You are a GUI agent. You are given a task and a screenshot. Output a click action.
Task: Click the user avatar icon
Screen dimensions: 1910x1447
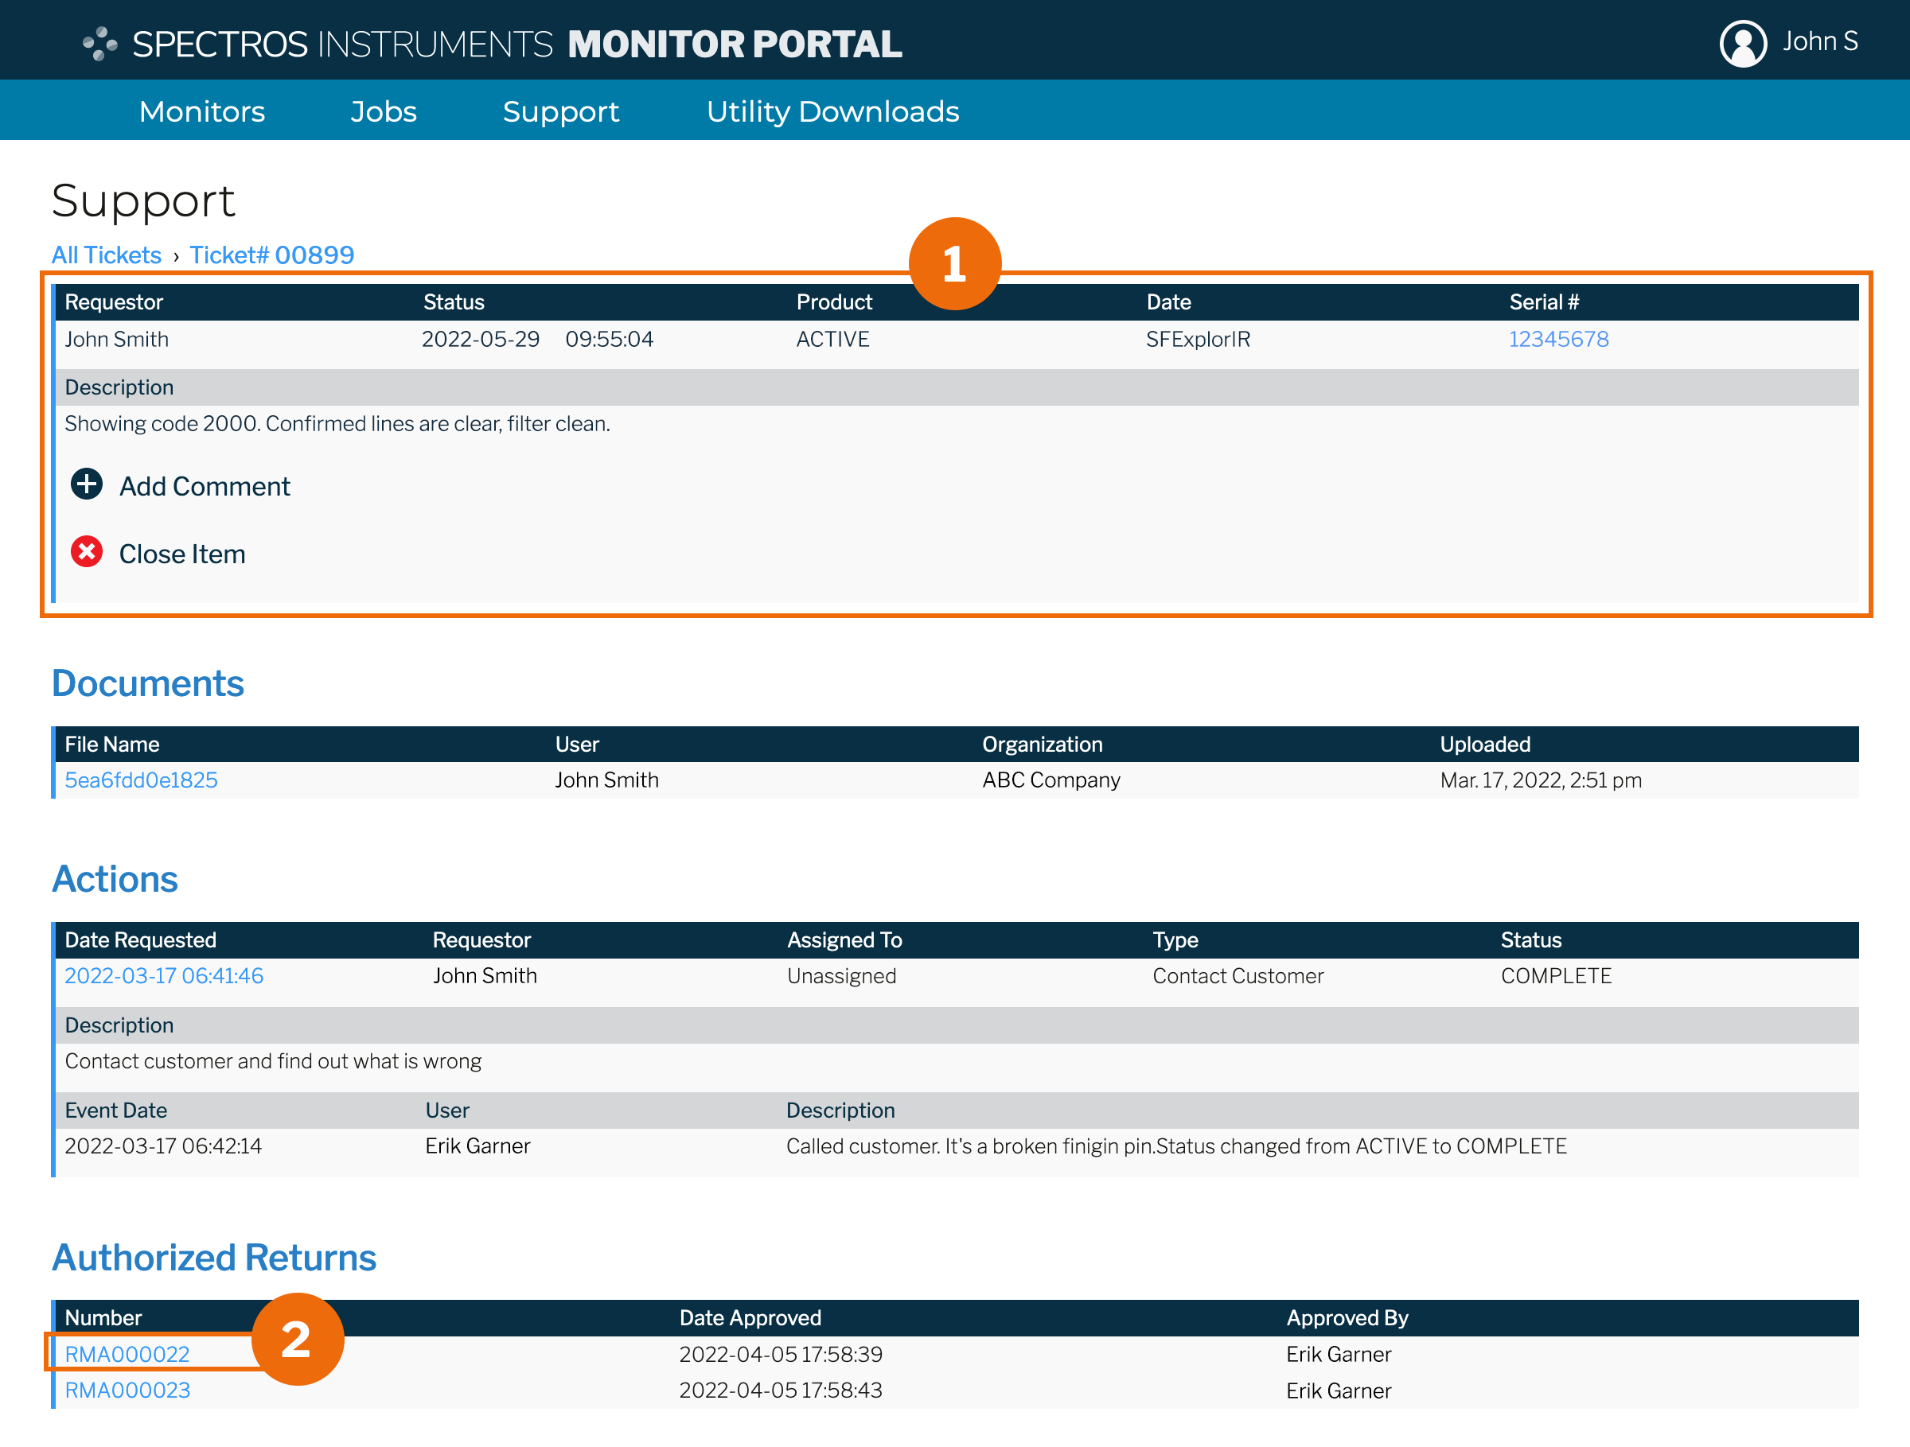1743,43
